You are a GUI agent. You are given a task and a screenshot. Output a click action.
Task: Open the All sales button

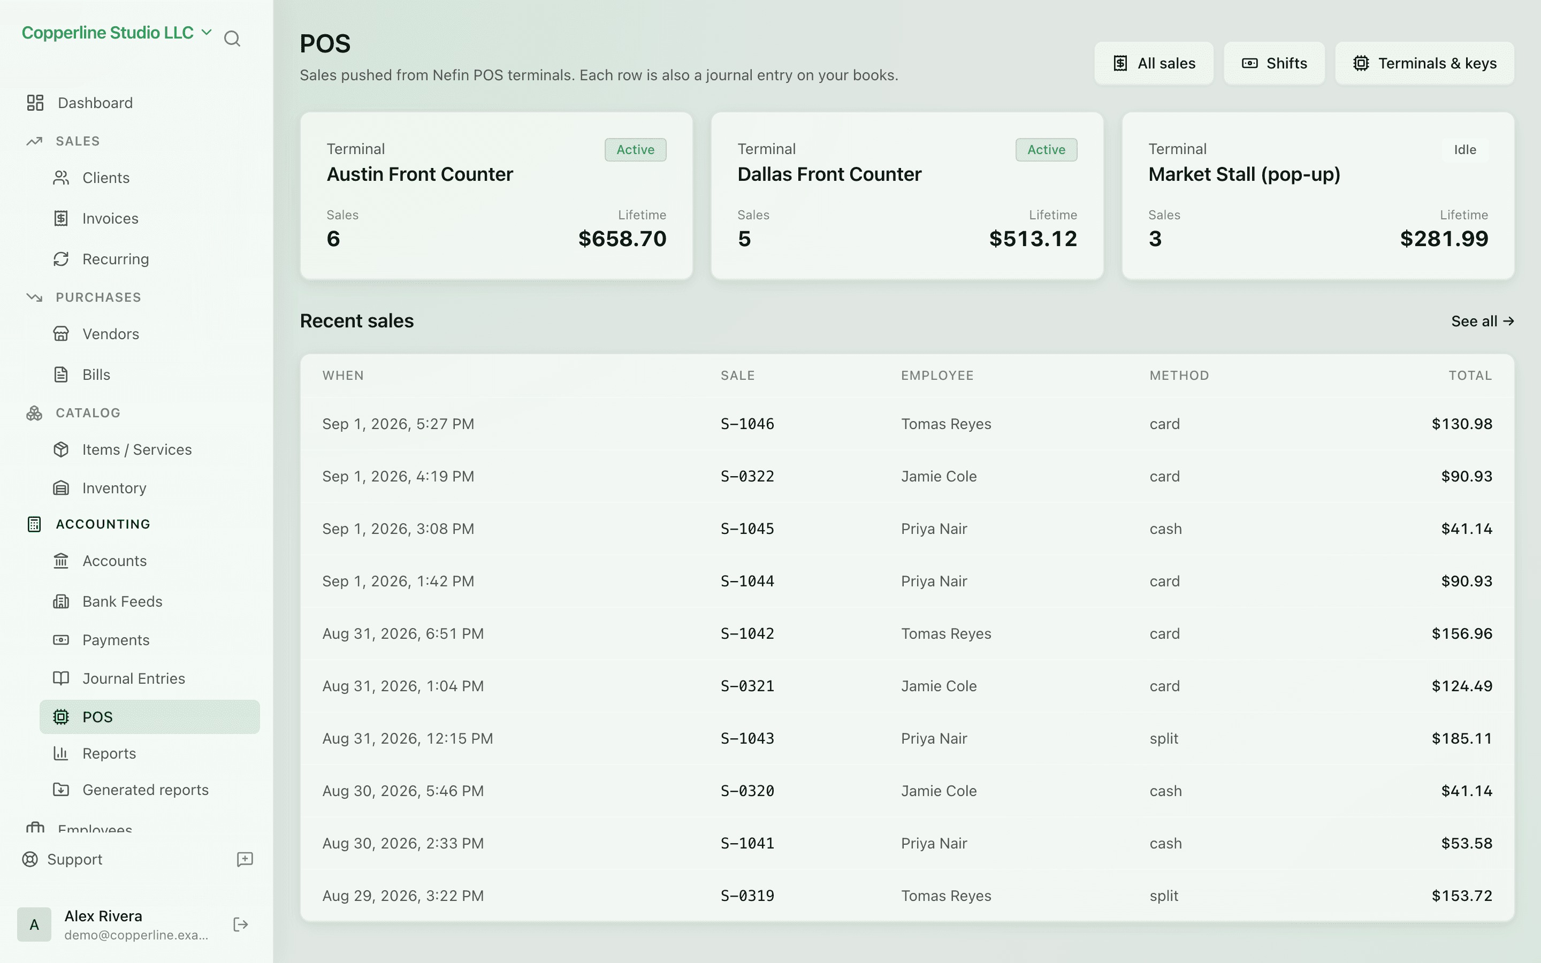coord(1154,63)
